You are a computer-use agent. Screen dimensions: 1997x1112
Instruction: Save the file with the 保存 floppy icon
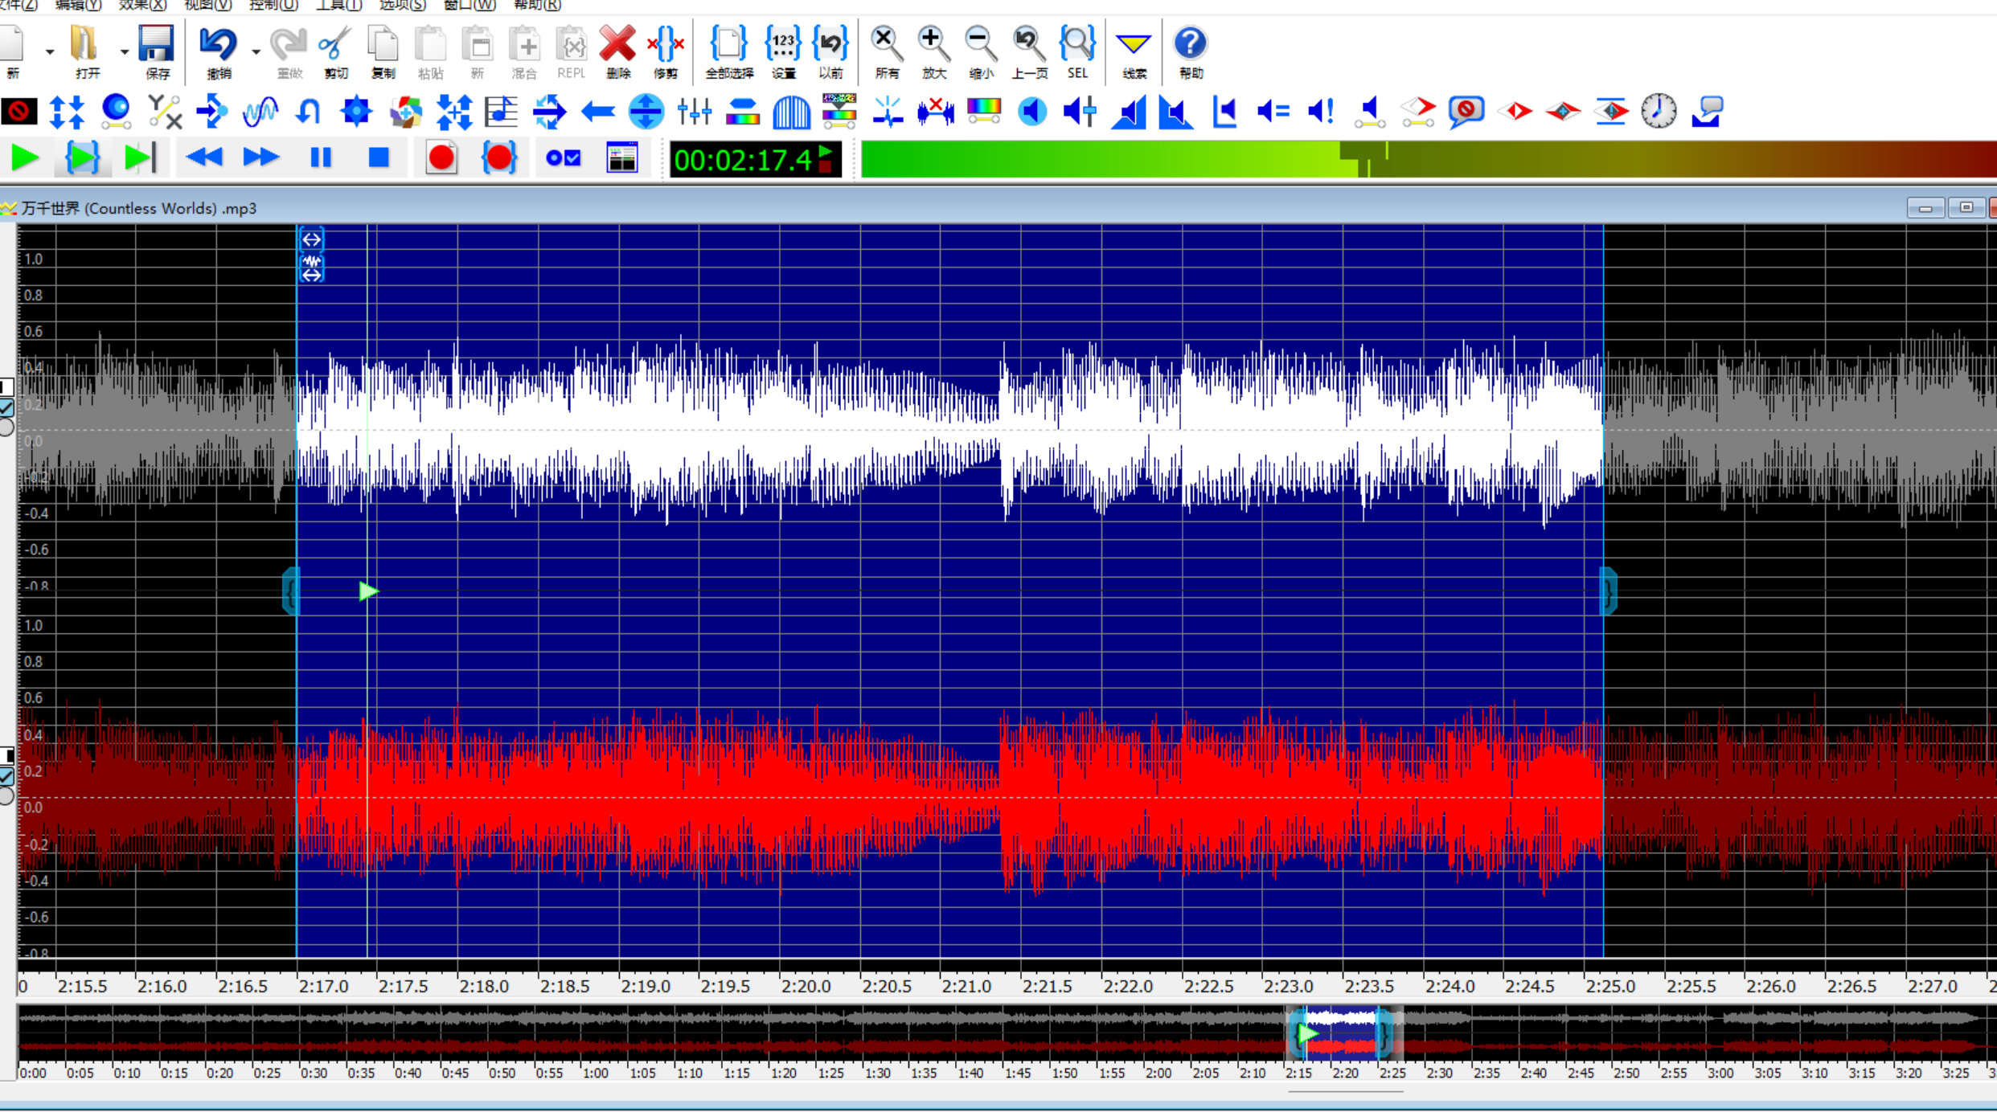tap(156, 51)
